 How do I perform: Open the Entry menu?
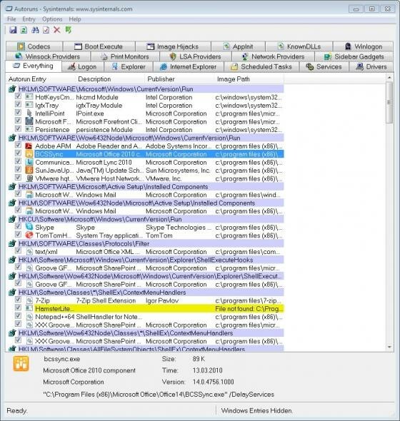(29, 19)
